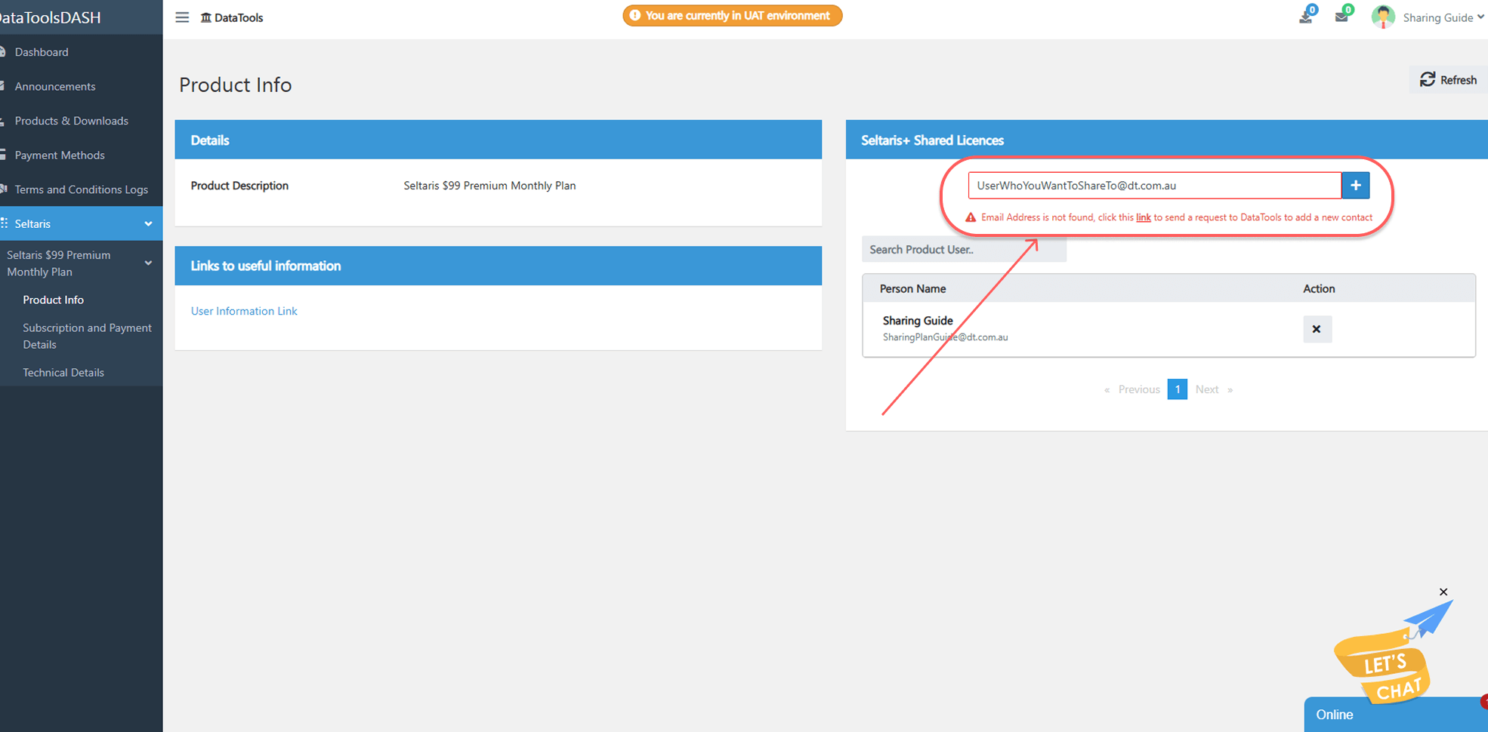Open the User Information Link
The height and width of the screenshot is (732, 1488).
(x=244, y=311)
